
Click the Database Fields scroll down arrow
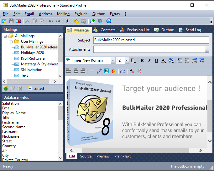60,158
